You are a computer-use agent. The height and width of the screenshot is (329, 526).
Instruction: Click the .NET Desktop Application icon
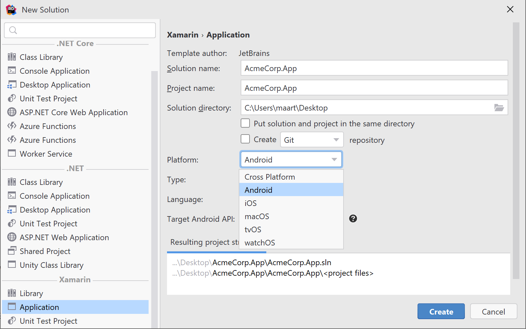pyautogui.click(x=12, y=210)
